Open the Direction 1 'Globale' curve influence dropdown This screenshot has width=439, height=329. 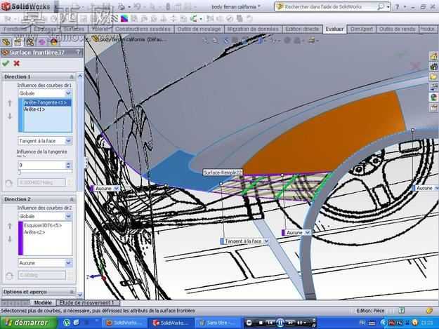tap(69, 93)
